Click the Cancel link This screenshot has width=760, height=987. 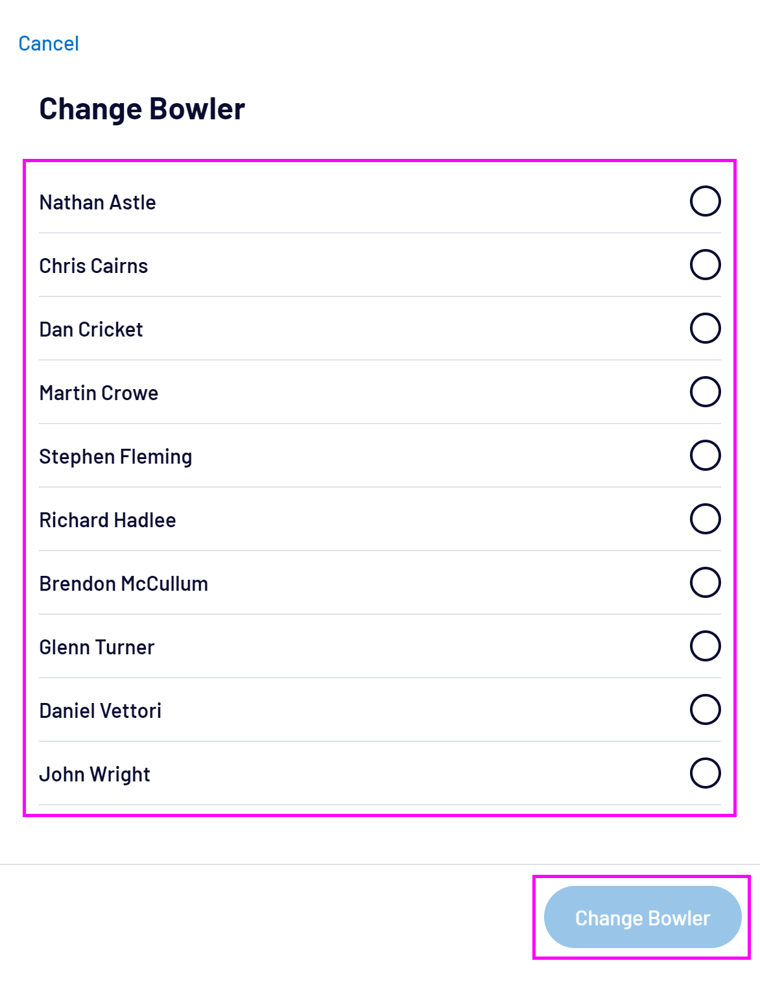click(49, 43)
